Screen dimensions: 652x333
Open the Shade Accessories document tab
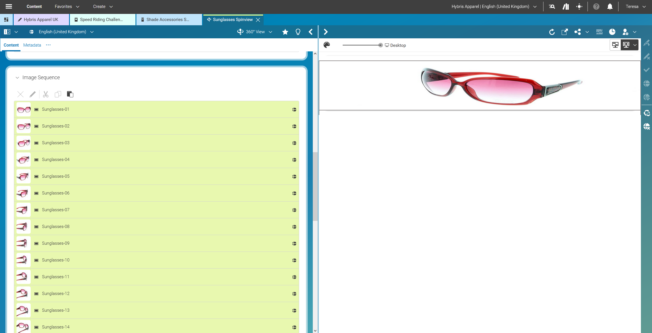[168, 20]
